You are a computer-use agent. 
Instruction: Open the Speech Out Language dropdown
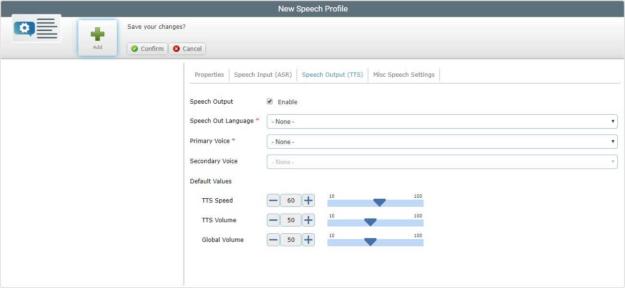pos(612,121)
